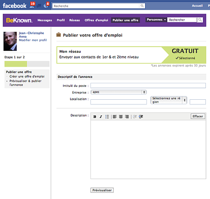Click the facebook logo
Viewport: 210px width, 199px height.
click(x=15, y=6)
